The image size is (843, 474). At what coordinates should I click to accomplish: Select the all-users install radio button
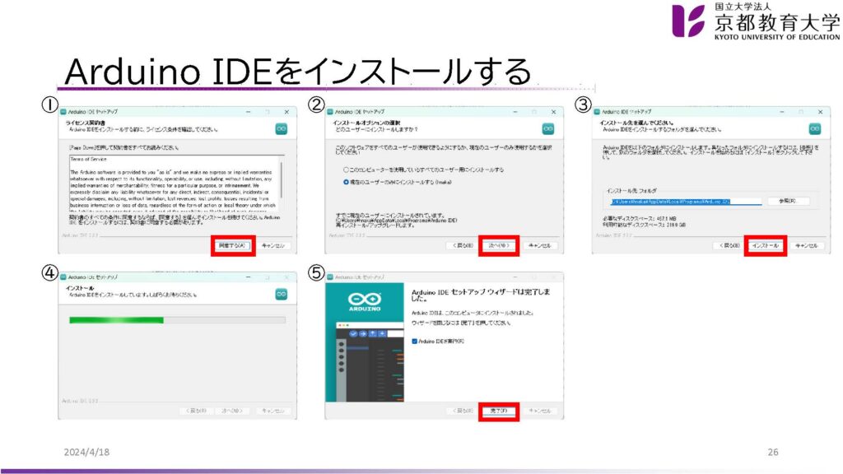tap(347, 170)
